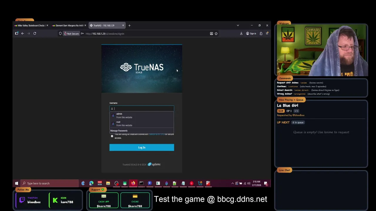Open the Windows Start menu
Viewport: 376px width, 211px height.
[x=16, y=183]
